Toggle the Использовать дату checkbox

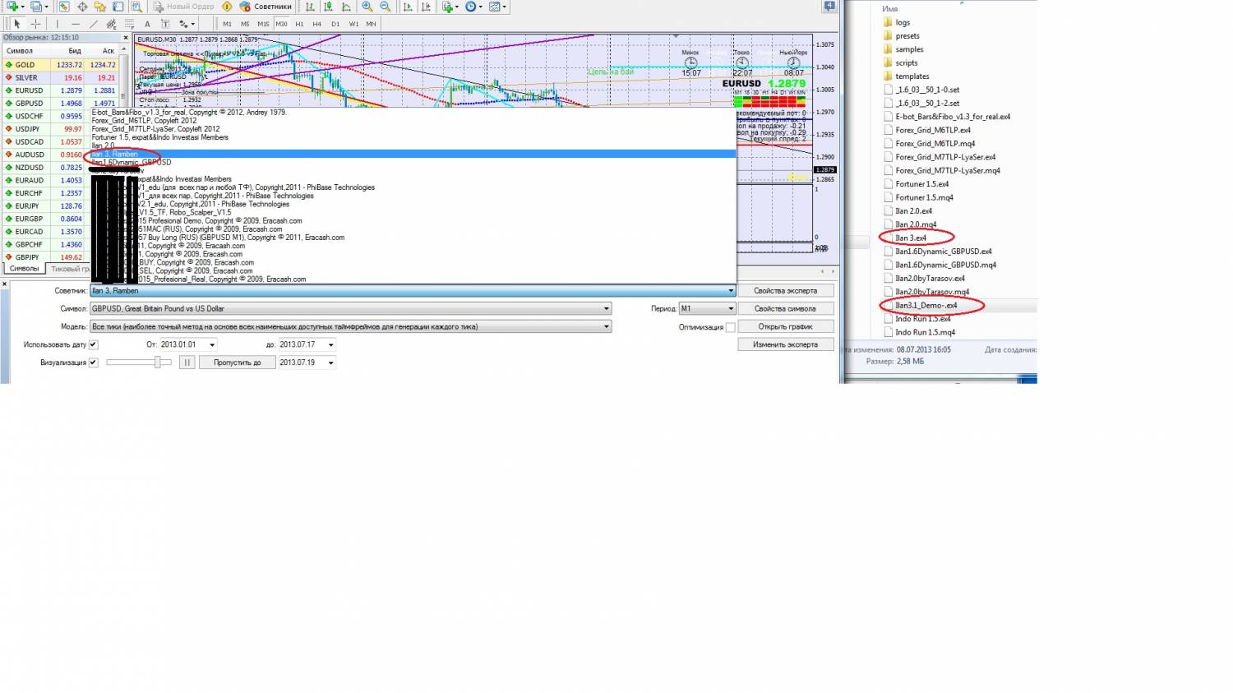click(x=93, y=344)
